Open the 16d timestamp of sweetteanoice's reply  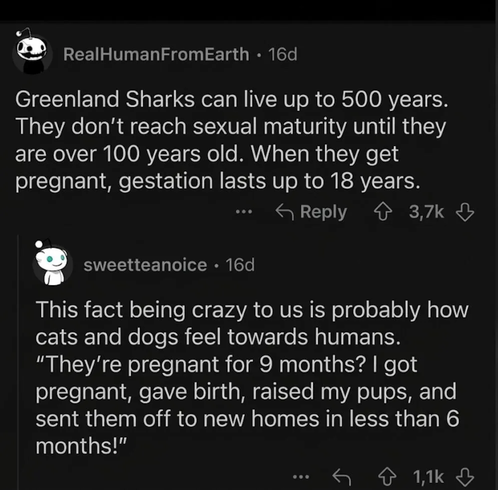coord(240,265)
